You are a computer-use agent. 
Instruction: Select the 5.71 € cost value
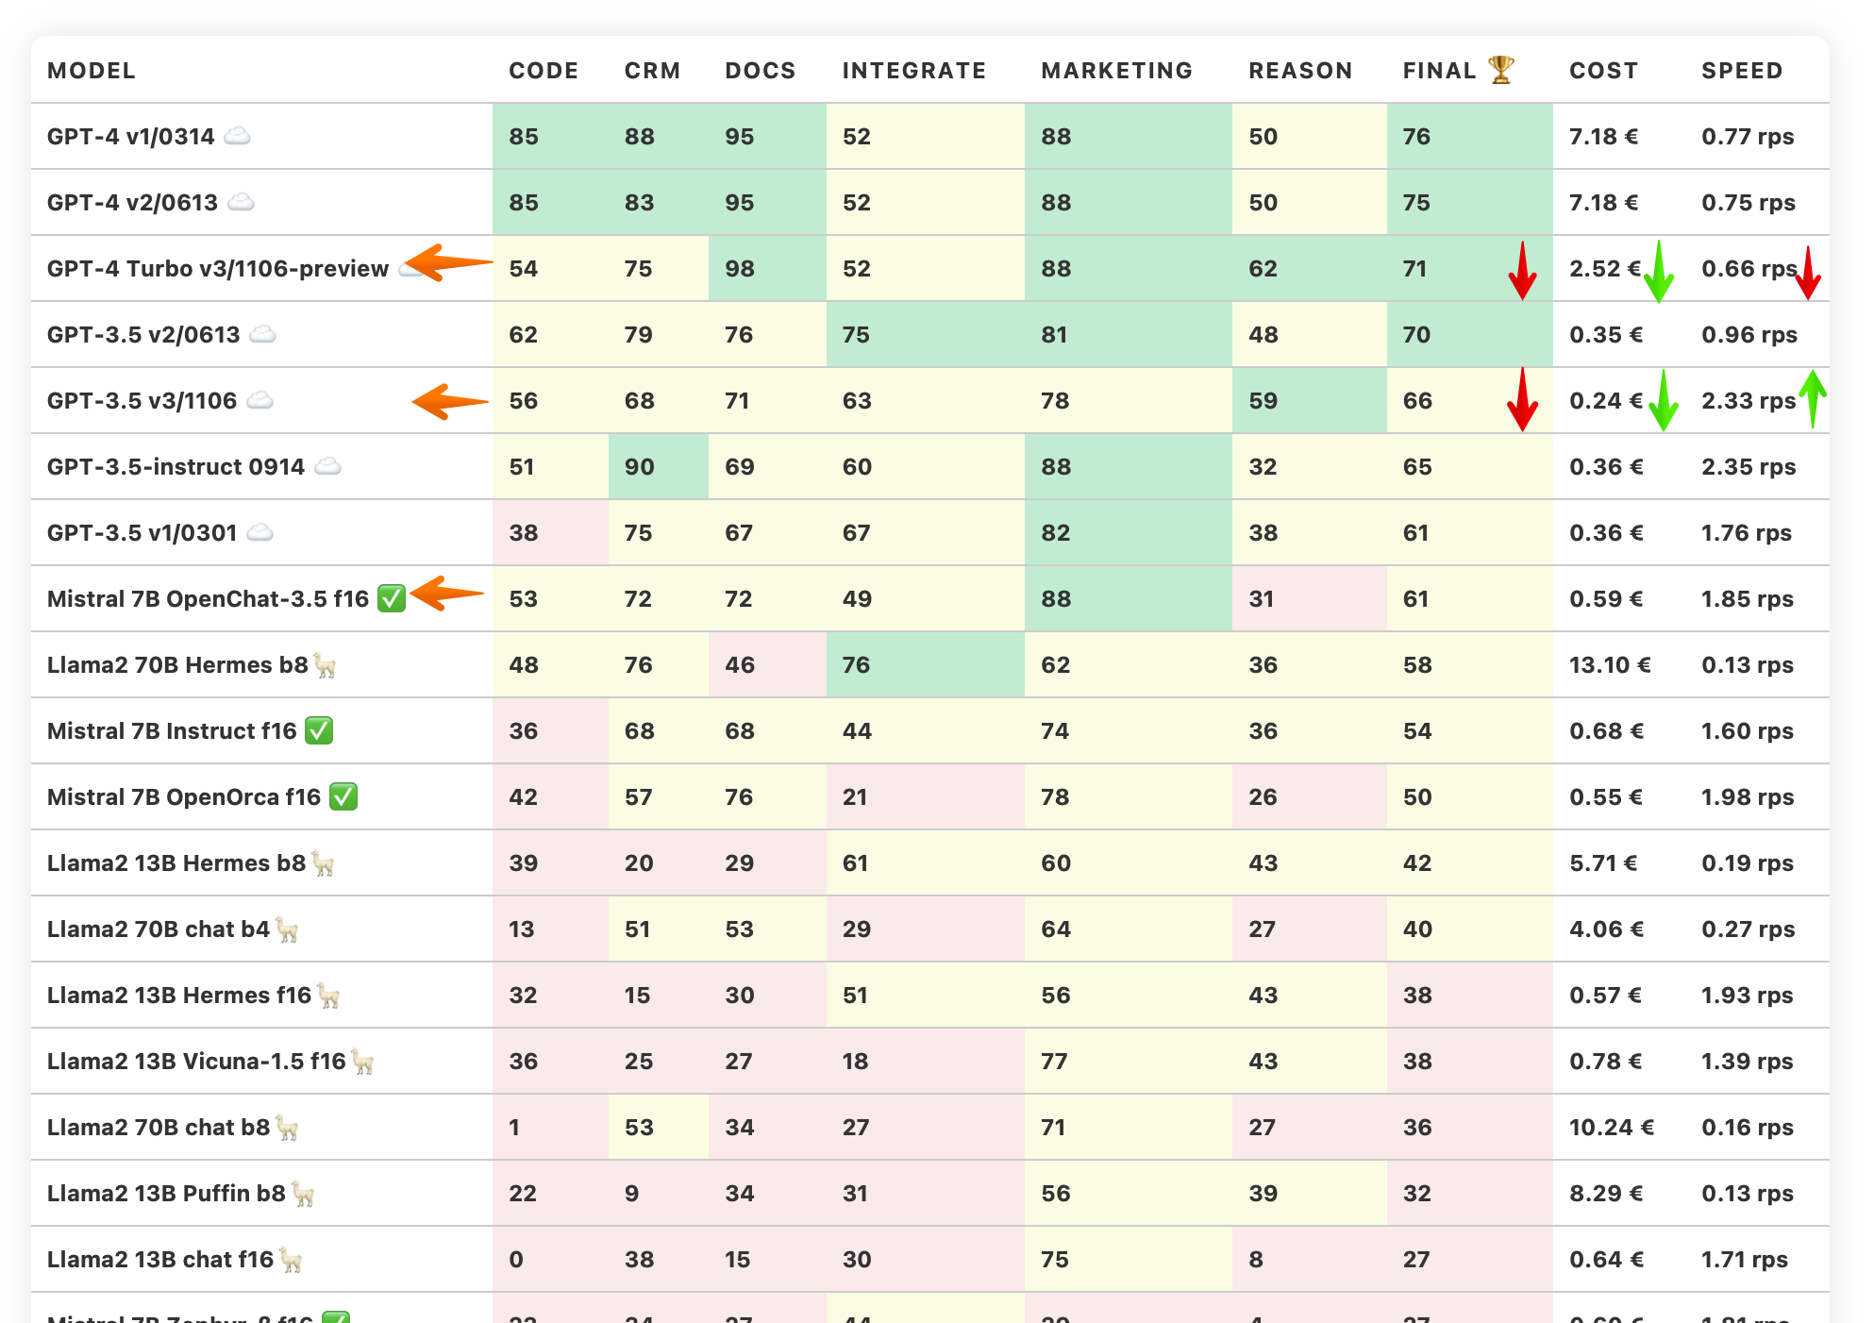(1603, 863)
